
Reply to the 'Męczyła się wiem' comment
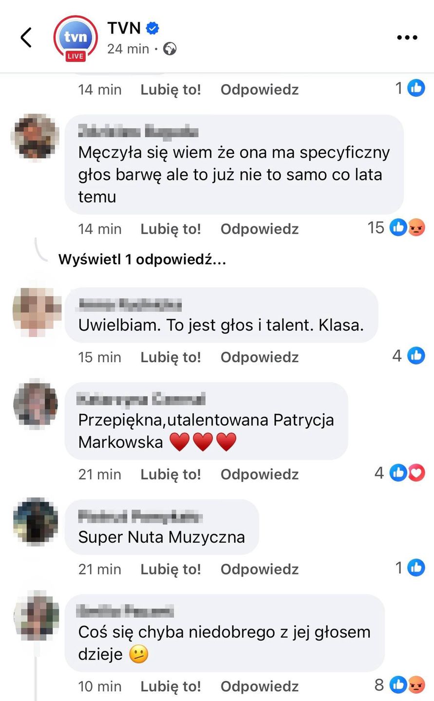260,229
